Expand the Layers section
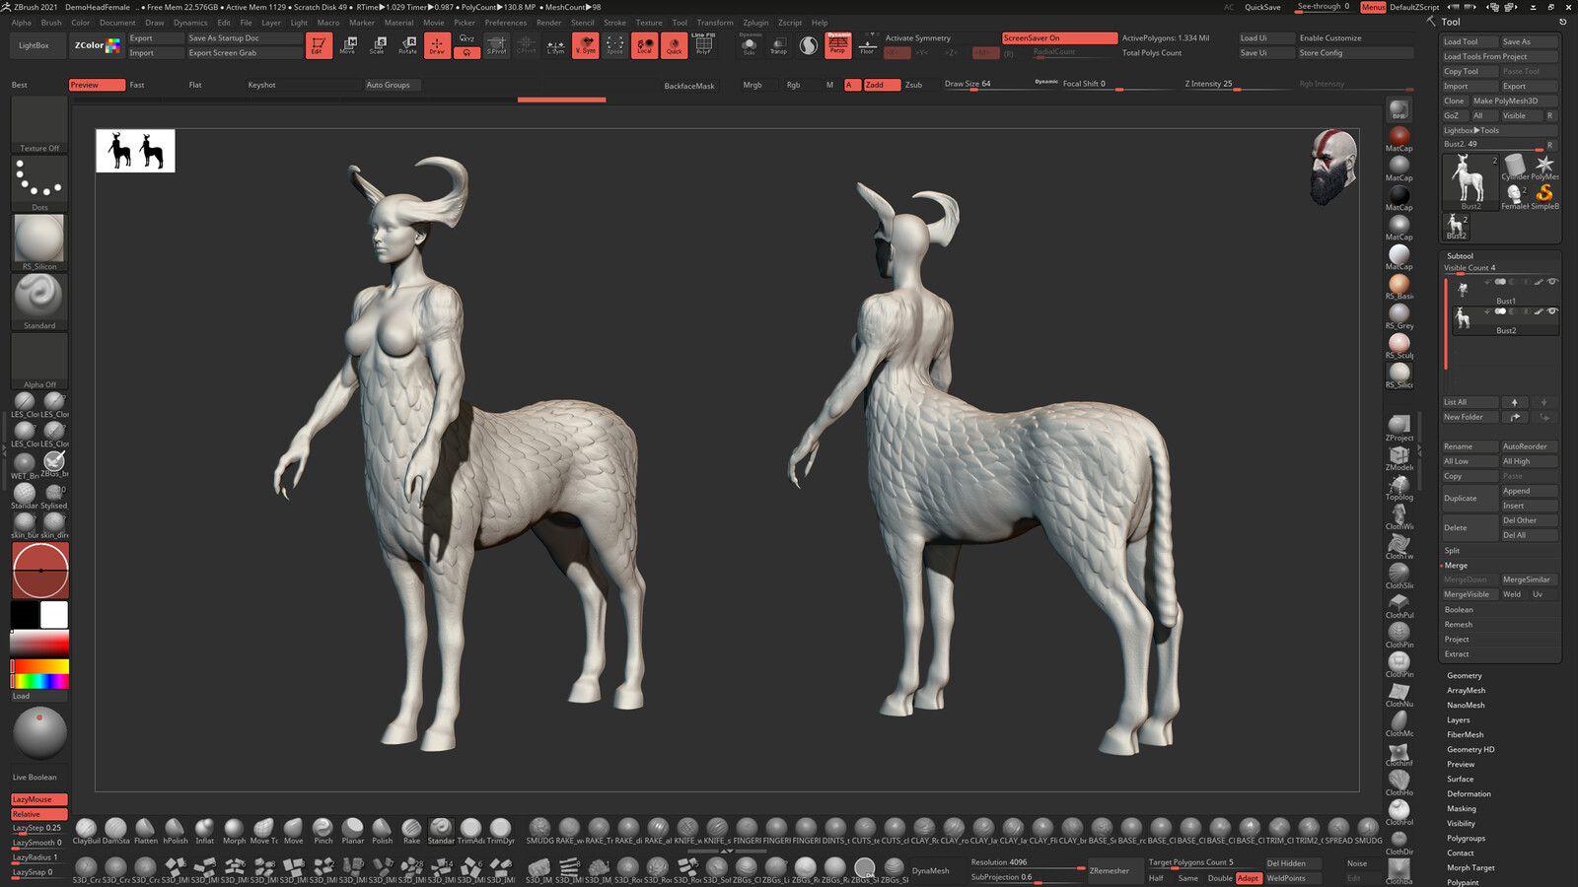Screen dimensions: 1578x887 coord(1459,719)
